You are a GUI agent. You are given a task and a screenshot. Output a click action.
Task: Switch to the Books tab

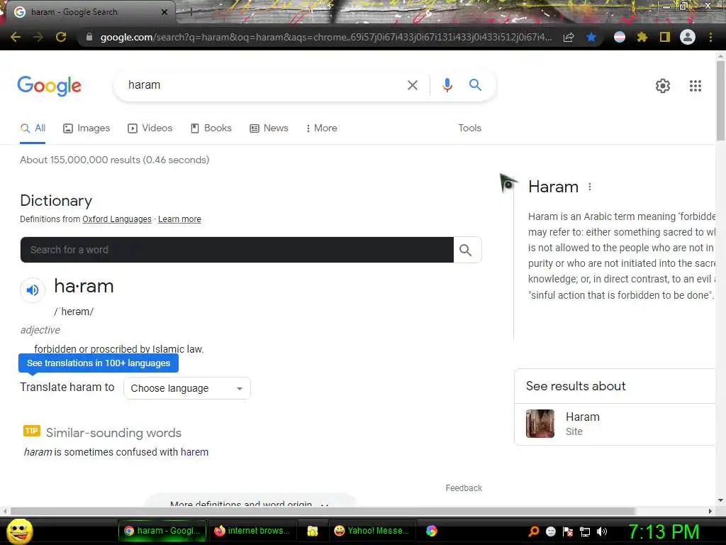[x=211, y=128]
